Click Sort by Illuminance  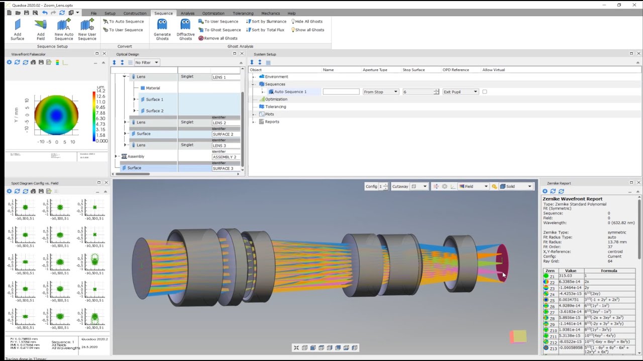coord(266,22)
